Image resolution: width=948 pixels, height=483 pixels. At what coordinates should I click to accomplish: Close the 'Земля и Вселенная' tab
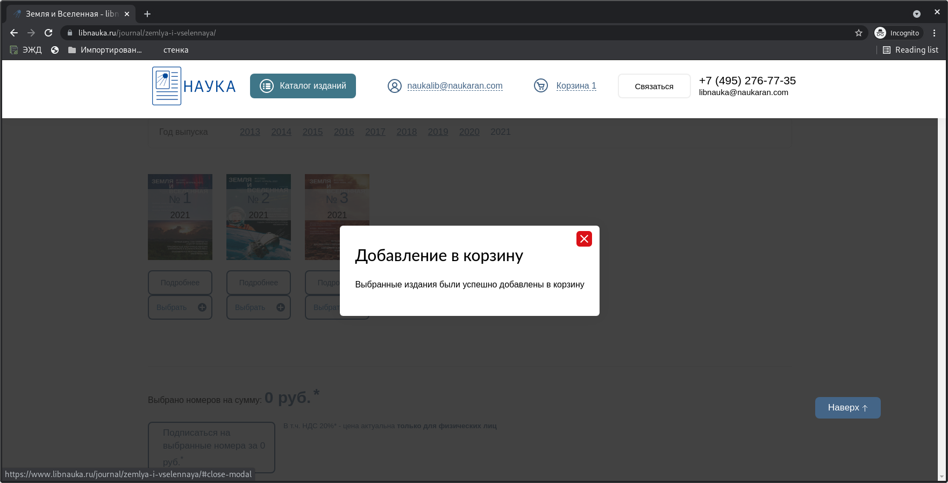(x=127, y=14)
